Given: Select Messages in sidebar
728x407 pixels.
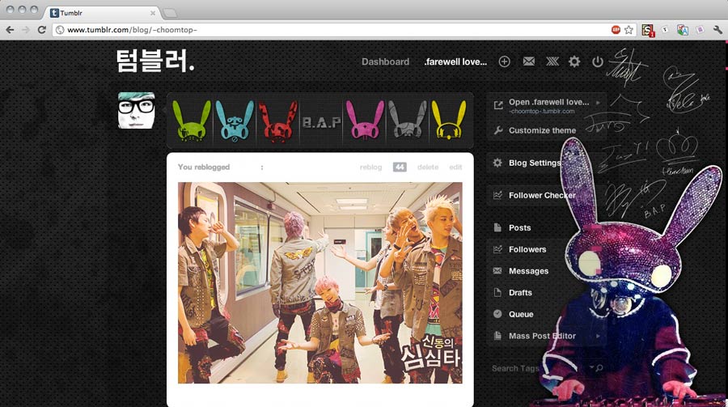Looking at the screenshot, I should [x=528, y=271].
